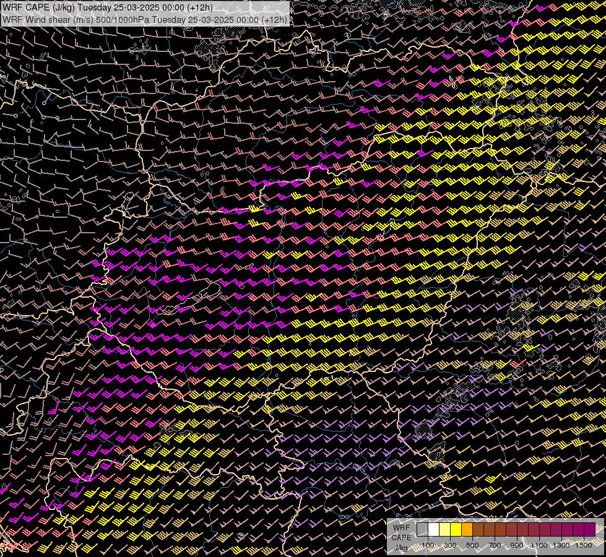Click the '1300' legend label
This screenshot has width=606, height=557.
pos(561,545)
